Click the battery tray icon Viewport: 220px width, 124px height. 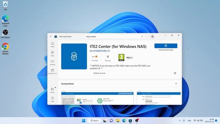(x=202, y=121)
